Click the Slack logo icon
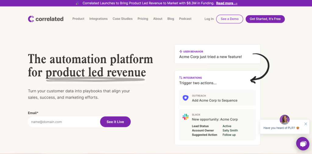The height and width of the screenshot is (154, 312). [185, 117]
